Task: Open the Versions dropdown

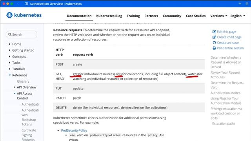Action: (219, 16)
